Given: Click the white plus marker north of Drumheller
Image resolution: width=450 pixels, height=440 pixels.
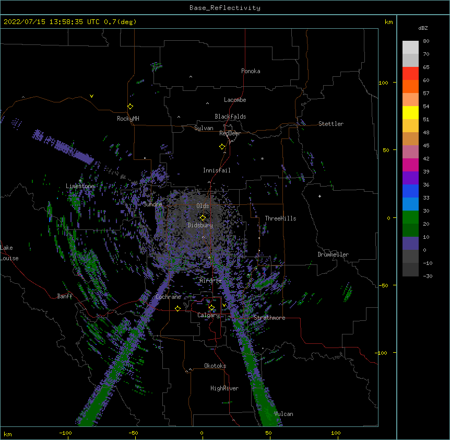Looking at the screenshot, I should coord(319,196).
